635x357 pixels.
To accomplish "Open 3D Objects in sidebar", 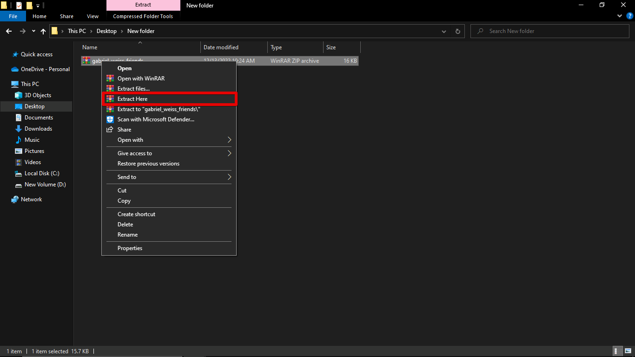I will [38, 95].
